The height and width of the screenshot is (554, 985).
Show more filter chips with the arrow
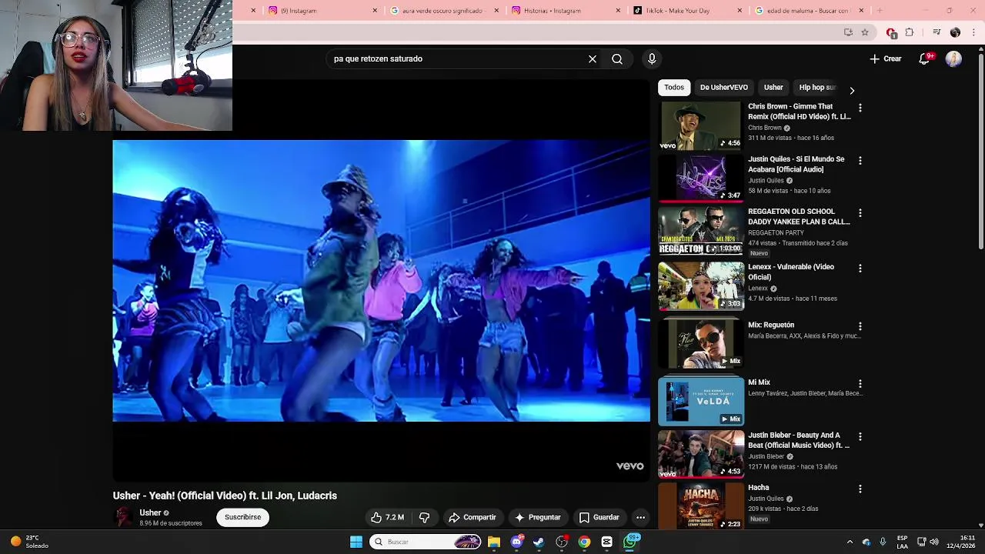(x=852, y=90)
